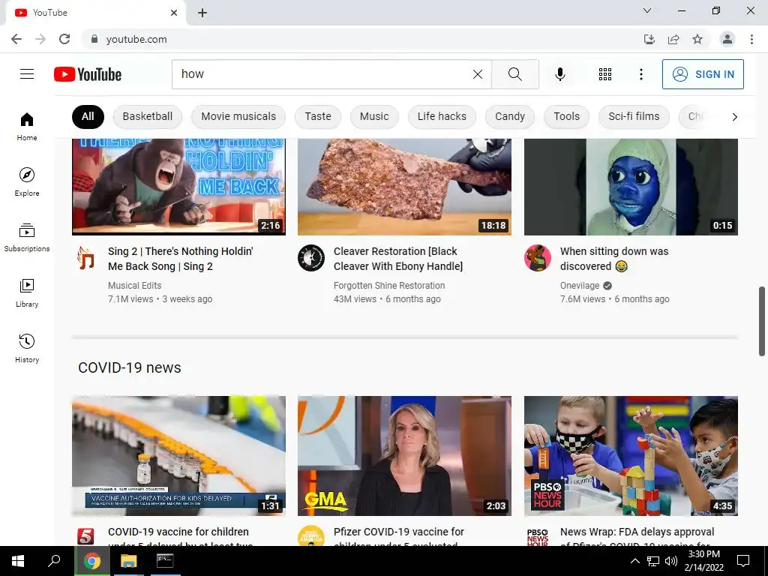Open Forgotten Shine Restoration channel link
Viewport: 768px width, 576px height.
coord(389,286)
